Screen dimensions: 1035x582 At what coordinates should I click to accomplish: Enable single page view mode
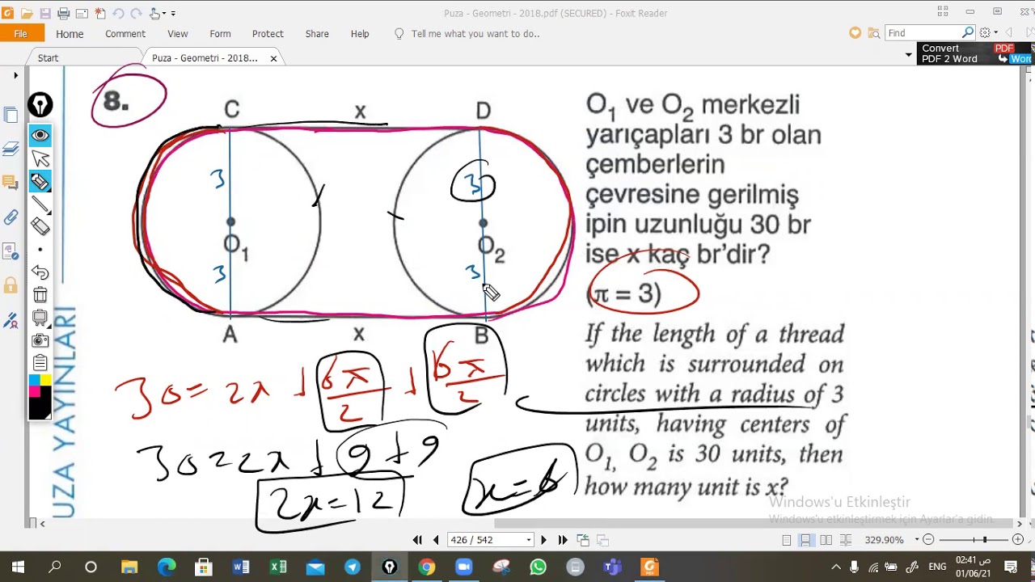coord(787,540)
